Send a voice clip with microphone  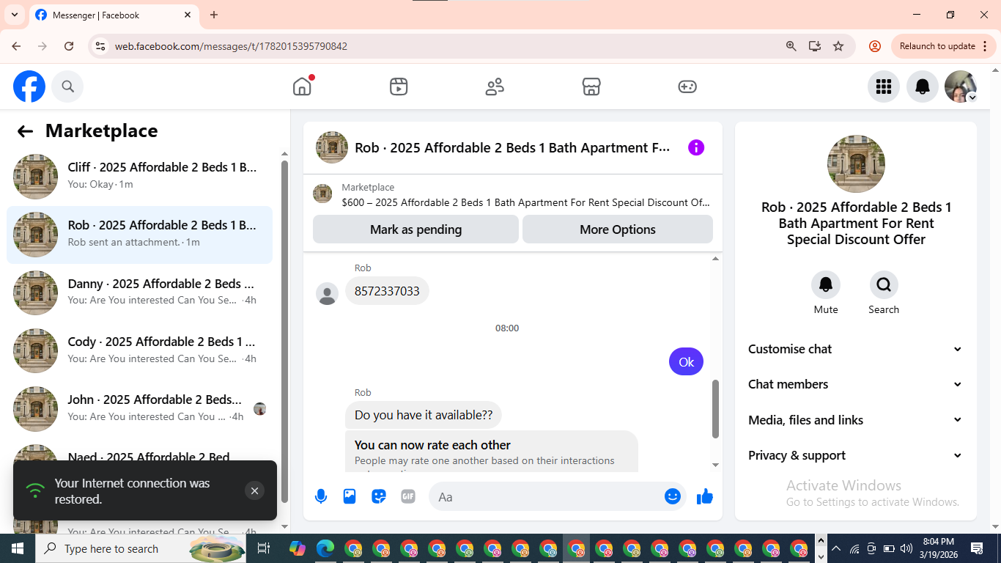tap(321, 496)
